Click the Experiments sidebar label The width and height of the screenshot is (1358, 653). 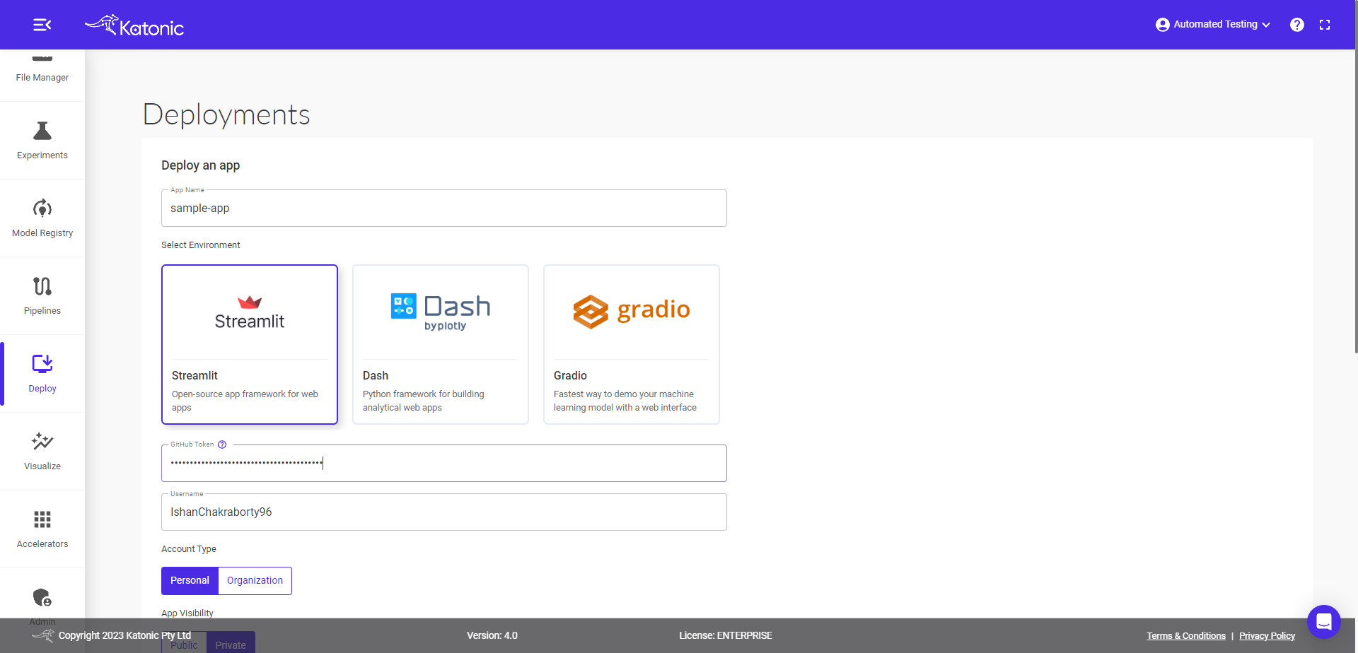(42, 155)
